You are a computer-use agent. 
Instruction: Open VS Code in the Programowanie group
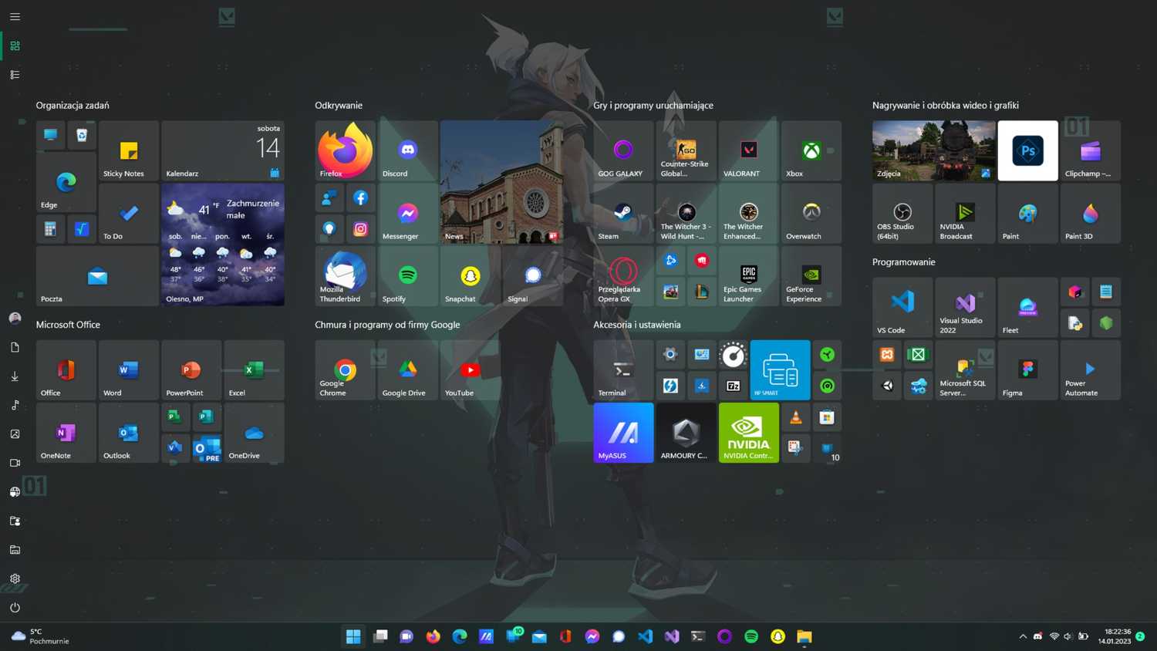point(901,307)
